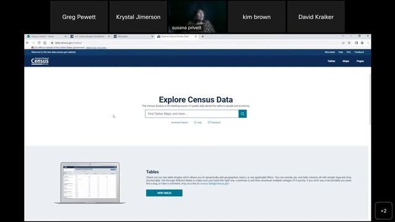Image resolution: width=395 pixels, height=222 pixels.
Task: Click the laptop tables preview image
Action: click(x=90, y=183)
